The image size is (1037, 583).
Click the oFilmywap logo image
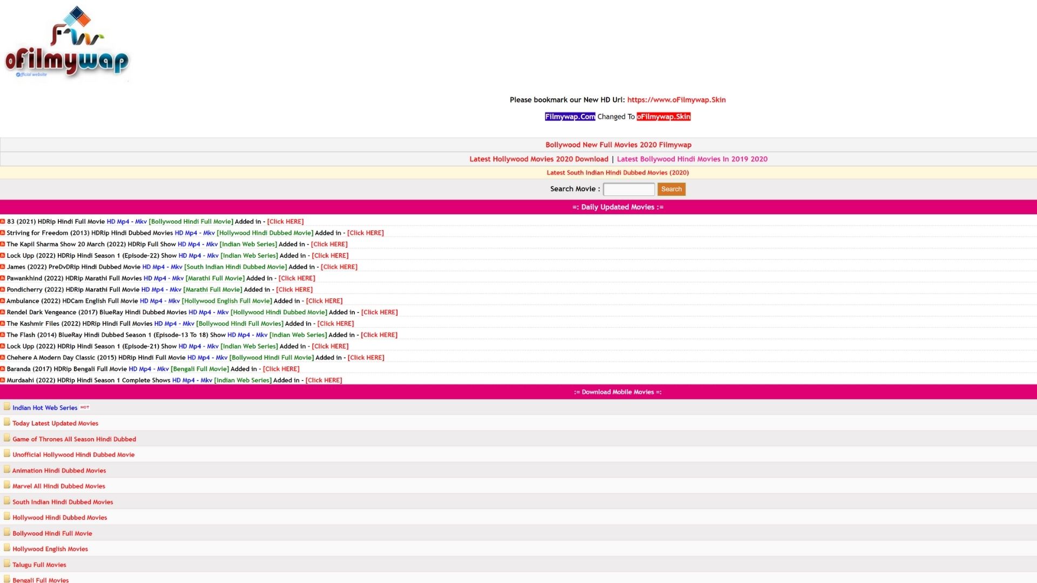pos(66,42)
